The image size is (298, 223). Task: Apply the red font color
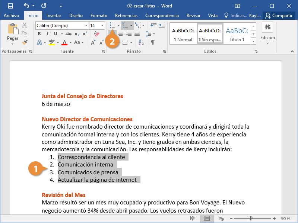click(64, 42)
